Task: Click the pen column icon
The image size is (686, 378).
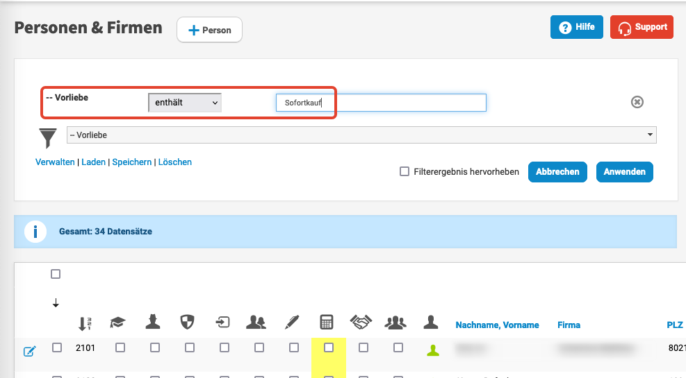Action: (x=292, y=323)
